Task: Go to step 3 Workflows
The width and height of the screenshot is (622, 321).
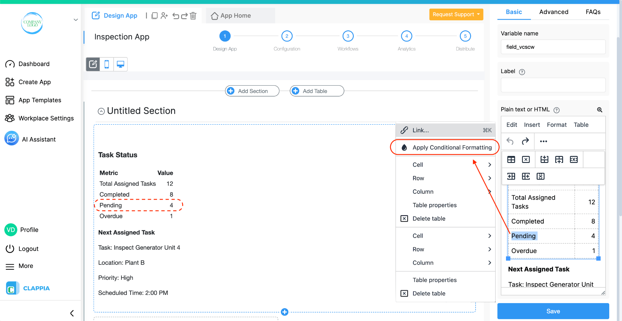Action: pyautogui.click(x=348, y=36)
